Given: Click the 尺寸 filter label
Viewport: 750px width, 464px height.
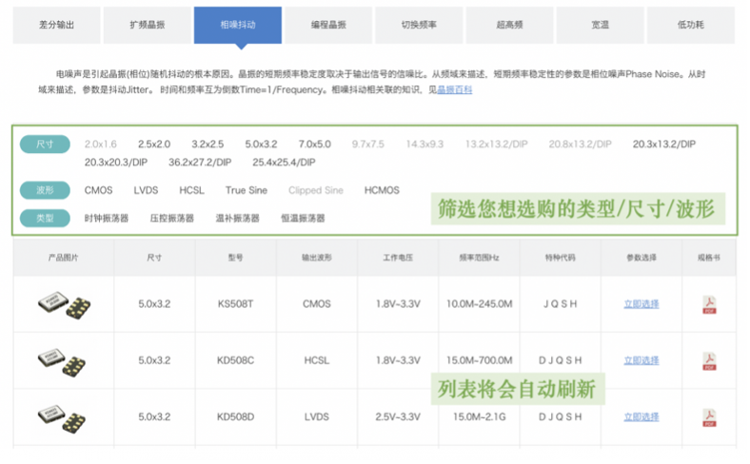Looking at the screenshot, I should [x=45, y=144].
